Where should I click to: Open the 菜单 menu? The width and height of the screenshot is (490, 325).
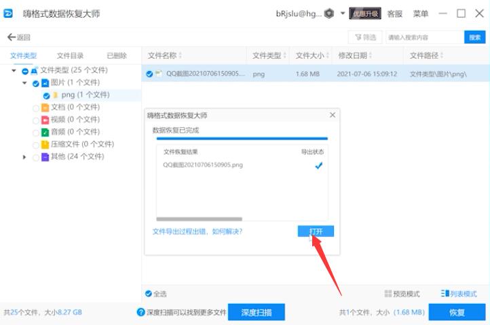point(420,14)
